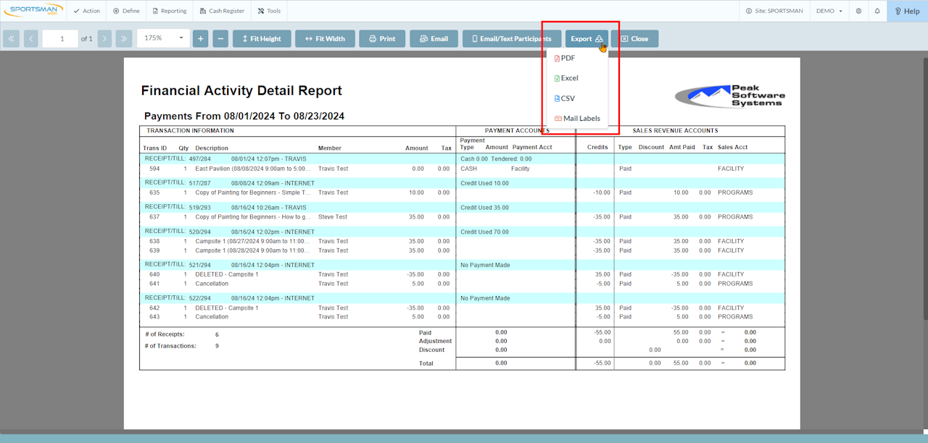Open the Reporting menu
This screenshot has width=928, height=443.
tap(169, 11)
